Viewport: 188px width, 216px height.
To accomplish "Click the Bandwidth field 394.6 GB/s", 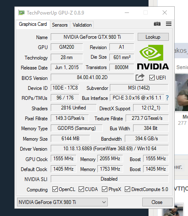I will point(146,139).
